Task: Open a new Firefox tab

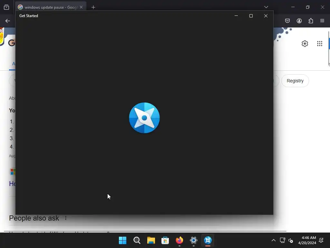Action: click(x=93, y=7)
